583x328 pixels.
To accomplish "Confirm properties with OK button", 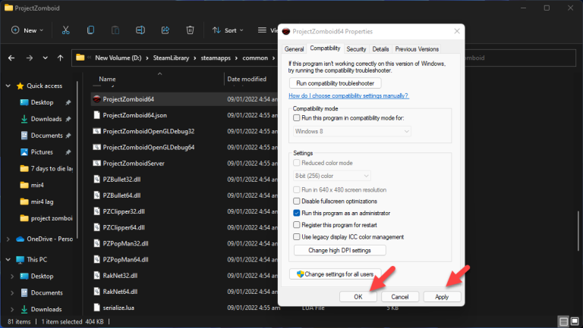I will 358,297.
